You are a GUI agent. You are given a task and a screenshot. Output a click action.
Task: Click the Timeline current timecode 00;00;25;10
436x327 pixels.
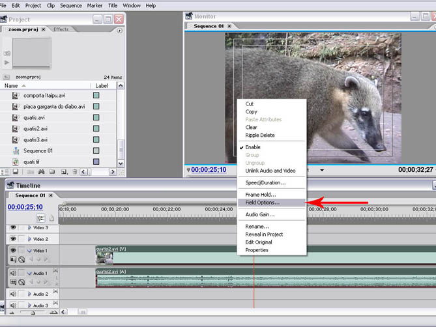pos(25,207)
